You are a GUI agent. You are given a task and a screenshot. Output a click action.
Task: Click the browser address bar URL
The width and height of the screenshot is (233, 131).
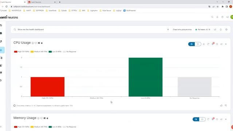[x=32, y=7]
